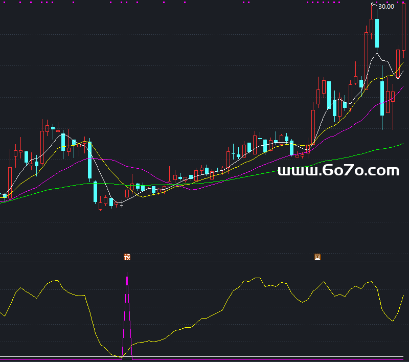This screenshot has width=409, height=362.
Task: Click the right end of the green moving average line
Action: (403, 145)
